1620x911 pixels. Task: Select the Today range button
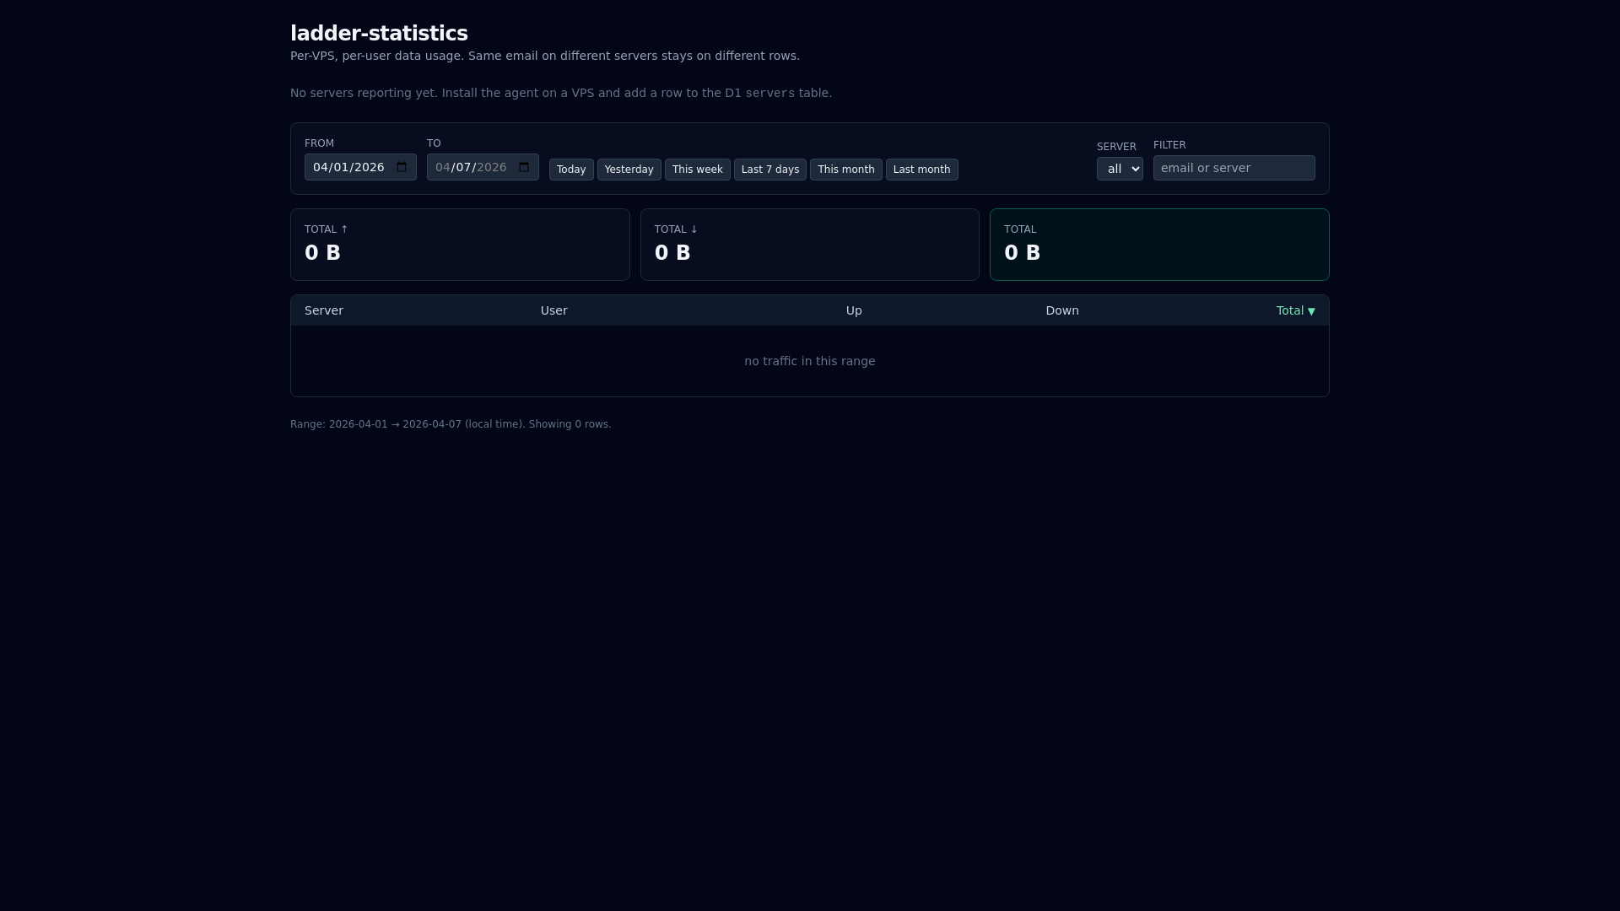pos(571,170)
